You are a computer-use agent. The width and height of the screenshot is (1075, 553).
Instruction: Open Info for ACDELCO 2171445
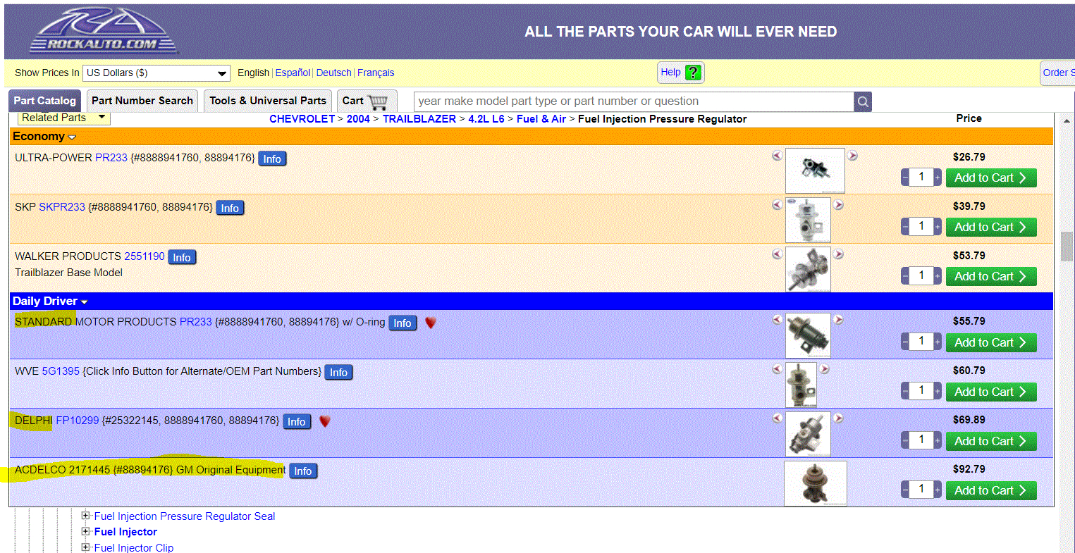(303, 471)
